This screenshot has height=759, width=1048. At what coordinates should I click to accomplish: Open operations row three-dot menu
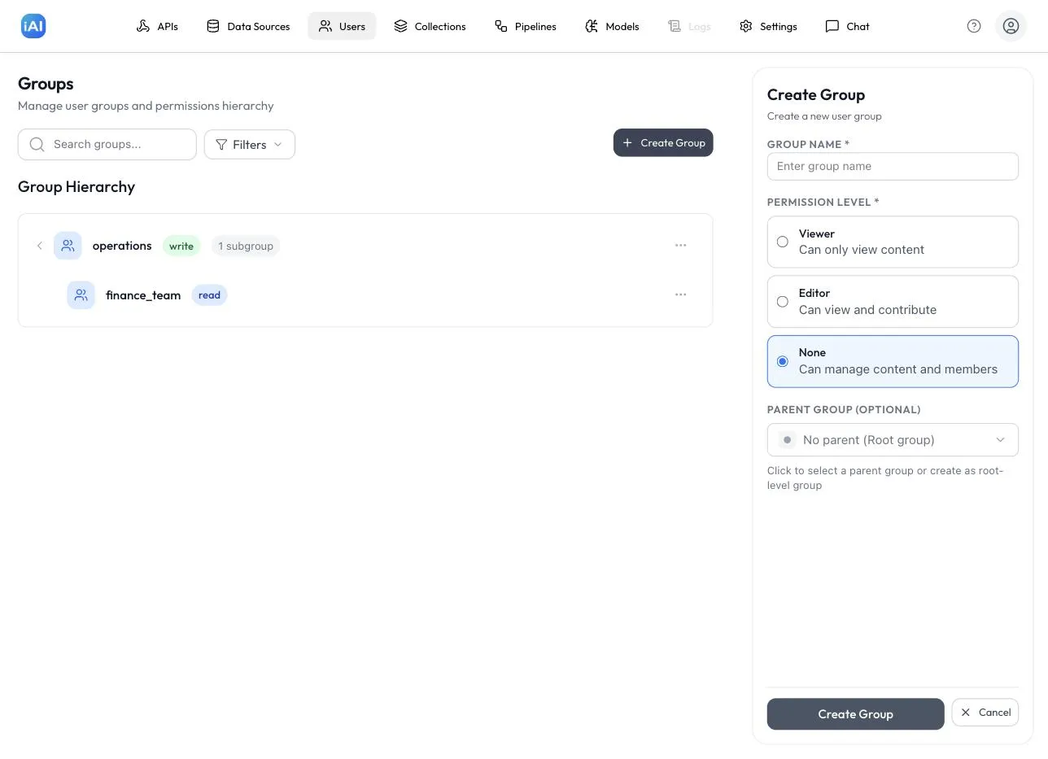(x=680, y=245)
